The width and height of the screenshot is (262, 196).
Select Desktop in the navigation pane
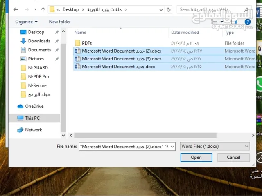(x=36, y=32)
